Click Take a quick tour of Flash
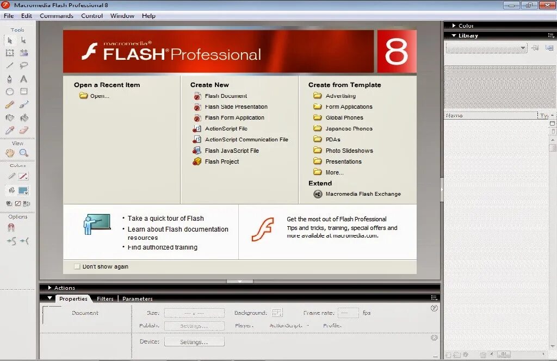557x361 pixels. coord(165,219)
